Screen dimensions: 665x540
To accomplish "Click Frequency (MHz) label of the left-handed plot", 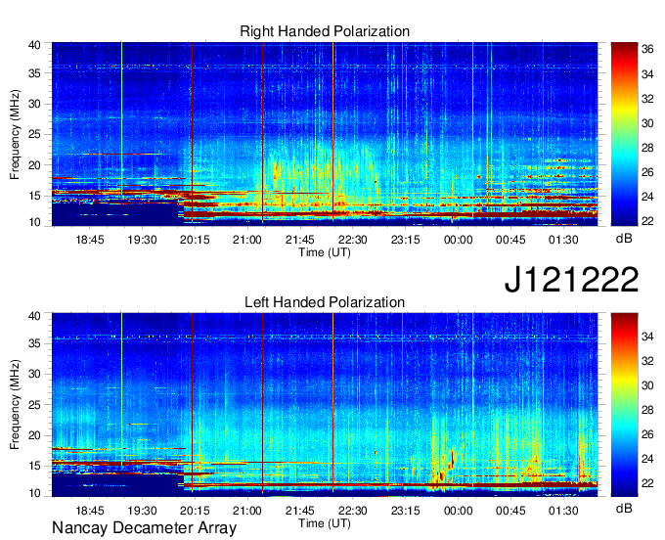I will pos(15,405).
